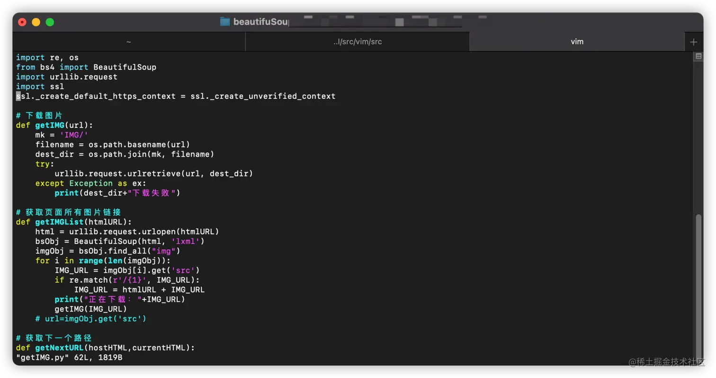Click 'def getIMG(url):' definition
Image resolution: width=716 pixels, height=378 pixels.
click(x=55, y=125)
